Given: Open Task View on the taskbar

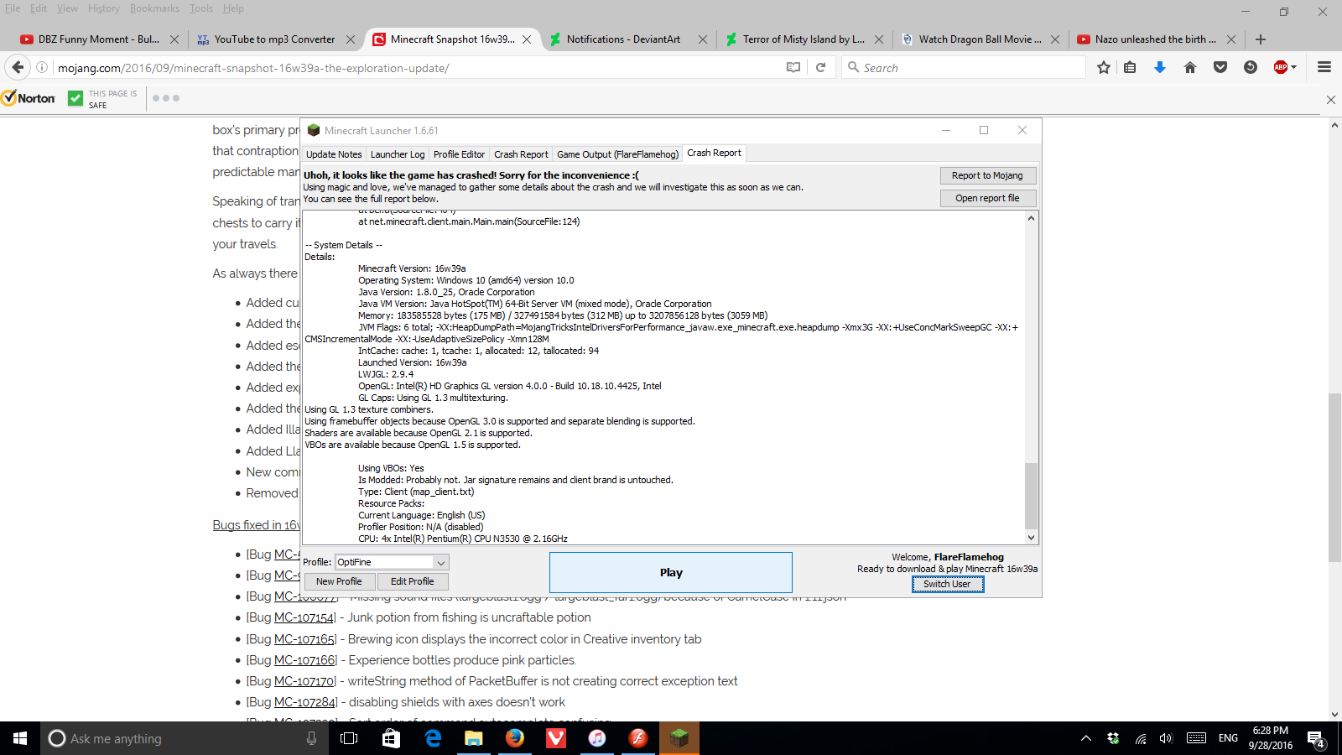Looking at the screenshot, I should pos(349,738).
